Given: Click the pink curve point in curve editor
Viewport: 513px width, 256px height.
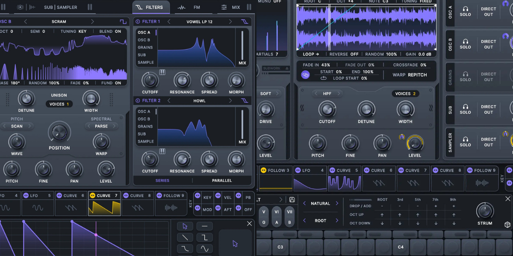Looking at the screenshot, I should click(96, 235).
